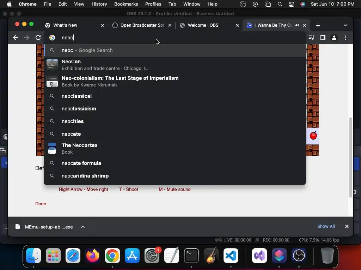
Task: Click the forward navigation arrow
Action: [x=27, y=38]
